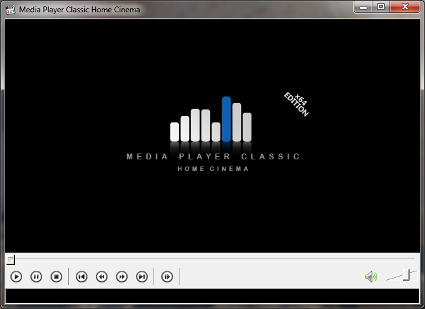The width and height of the screenshot is (425, 309).
Task: Minimize the Media Player Classic window
Action: coord(363,6)
